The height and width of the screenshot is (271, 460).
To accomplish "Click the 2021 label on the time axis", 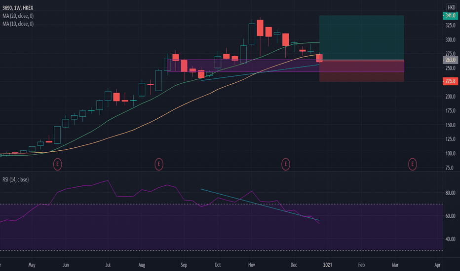I will tap(327, 265).
